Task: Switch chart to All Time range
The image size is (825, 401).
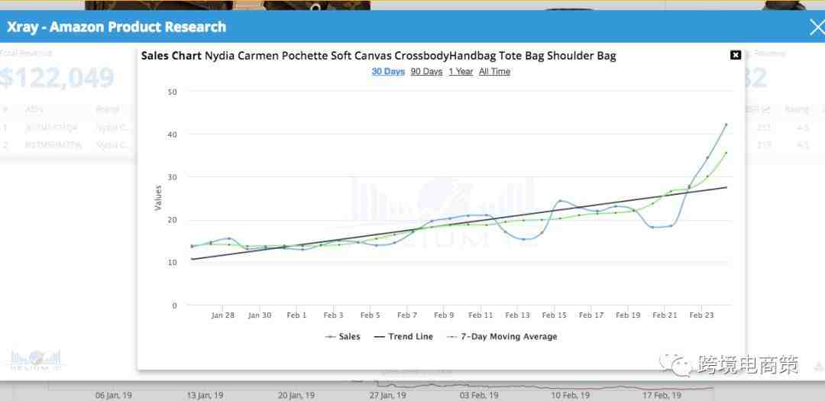Action: click(x=494, y=72)
